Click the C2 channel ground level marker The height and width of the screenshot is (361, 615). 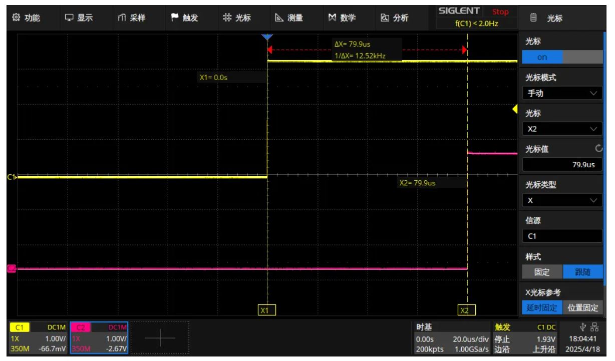pyautogui.click(x=12, y=269)
